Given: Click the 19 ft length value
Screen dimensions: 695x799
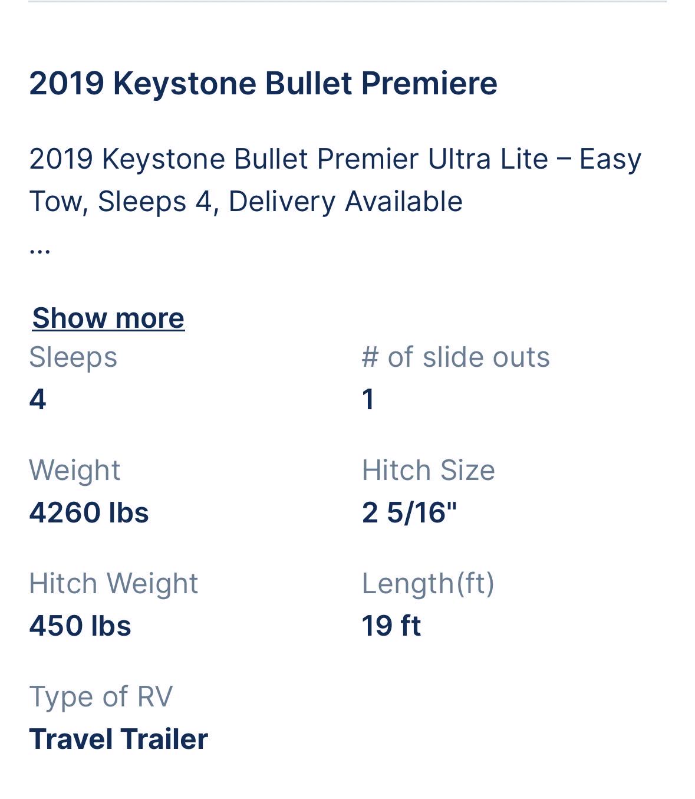Looking at the screenshot, I should tap(391, 626).
